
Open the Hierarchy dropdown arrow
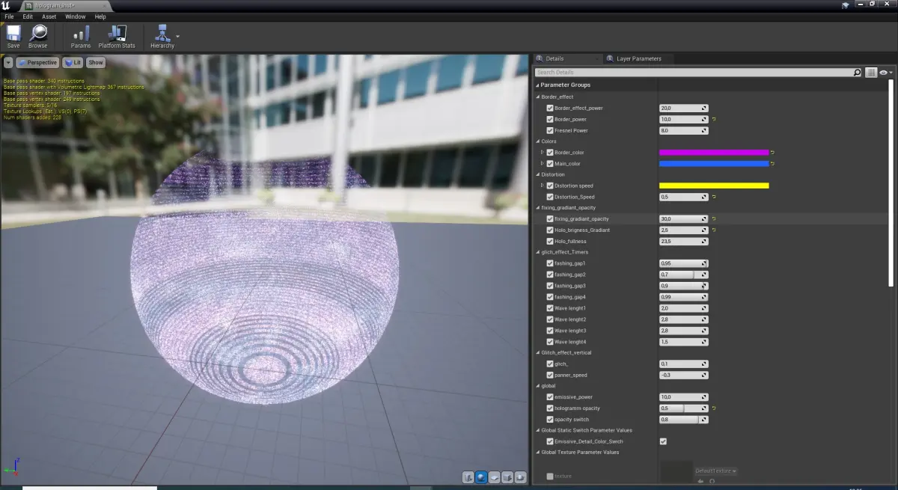[178, 36]
